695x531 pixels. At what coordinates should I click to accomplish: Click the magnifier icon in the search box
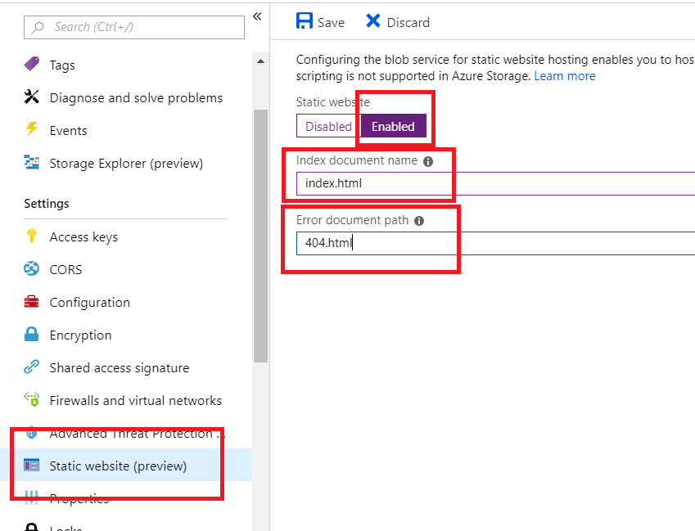(38, 28)
